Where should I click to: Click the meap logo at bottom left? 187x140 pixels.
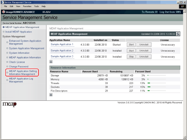click(9, 104)
